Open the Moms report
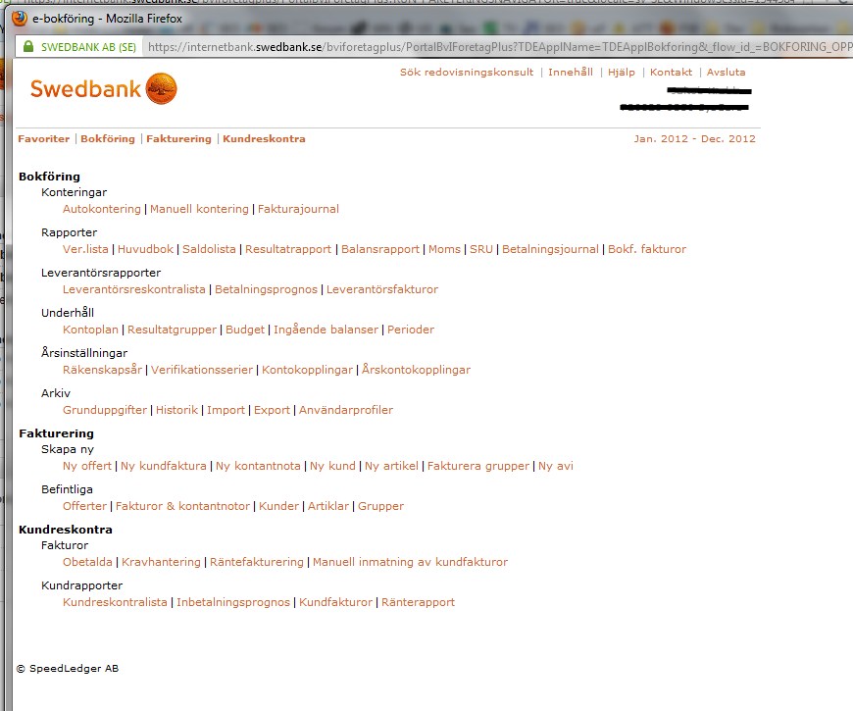This screenshot has width=853, height=711. click(x=444, y=249)
